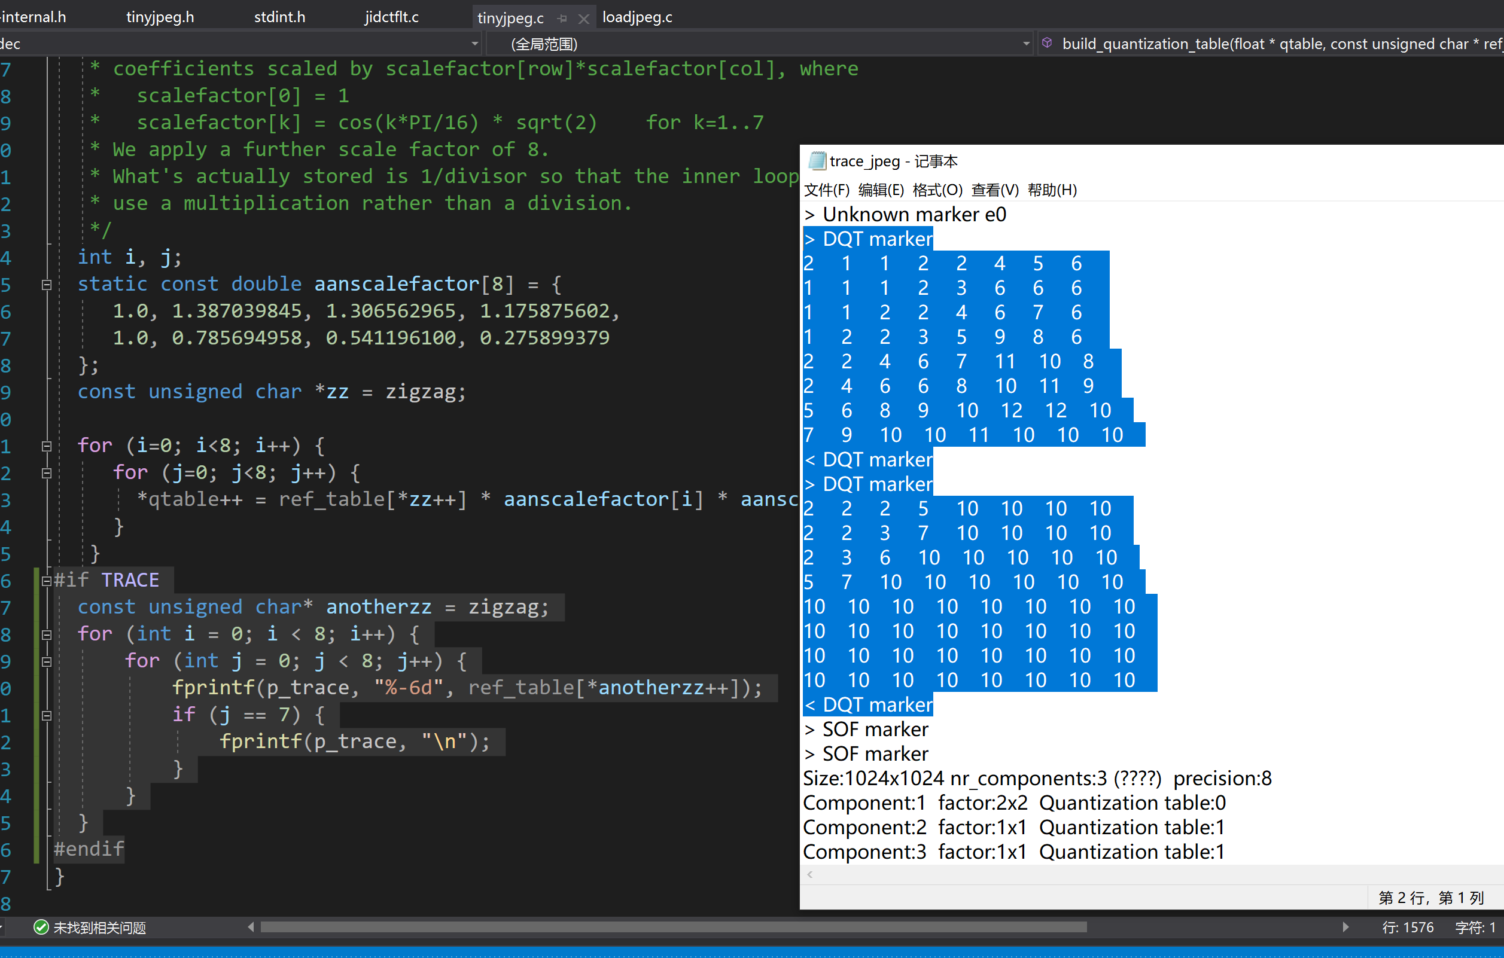Open Notepad's 文件(F) menu
This screenshot has width=1504, height=958.
pos(826,190)
